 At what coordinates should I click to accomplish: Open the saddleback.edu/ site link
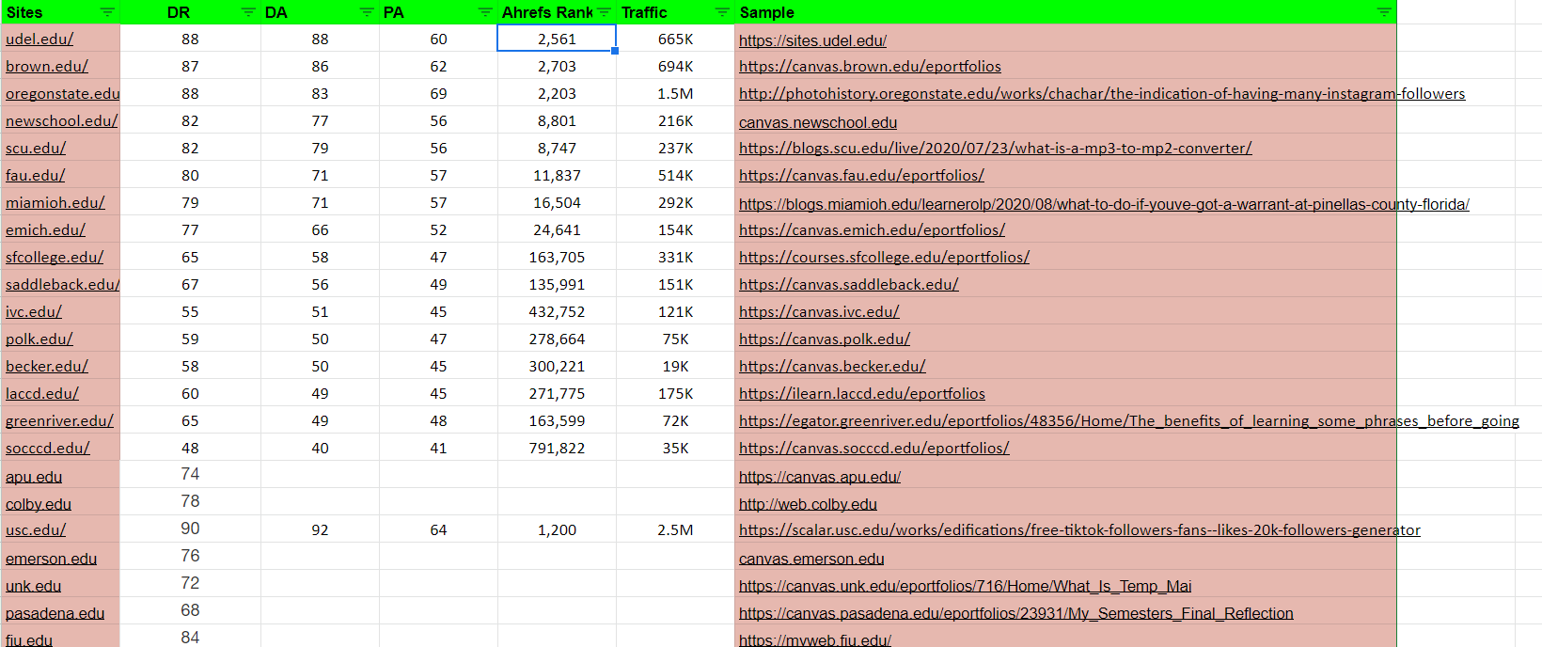click(x=63, y=285)
